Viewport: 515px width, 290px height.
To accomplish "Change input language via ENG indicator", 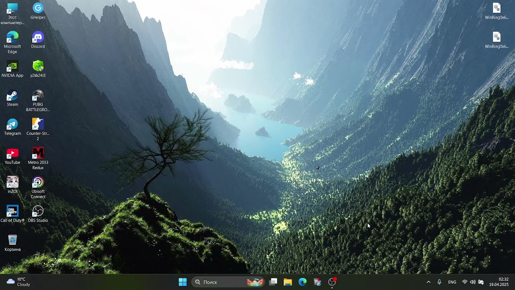I will pos(452,282).
